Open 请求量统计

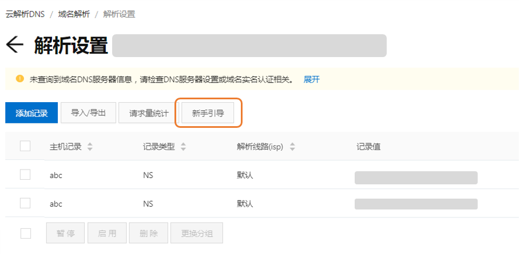(149, 113)
